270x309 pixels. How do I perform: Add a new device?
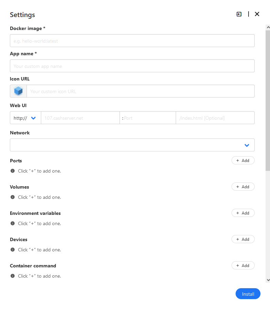point(243,239)
